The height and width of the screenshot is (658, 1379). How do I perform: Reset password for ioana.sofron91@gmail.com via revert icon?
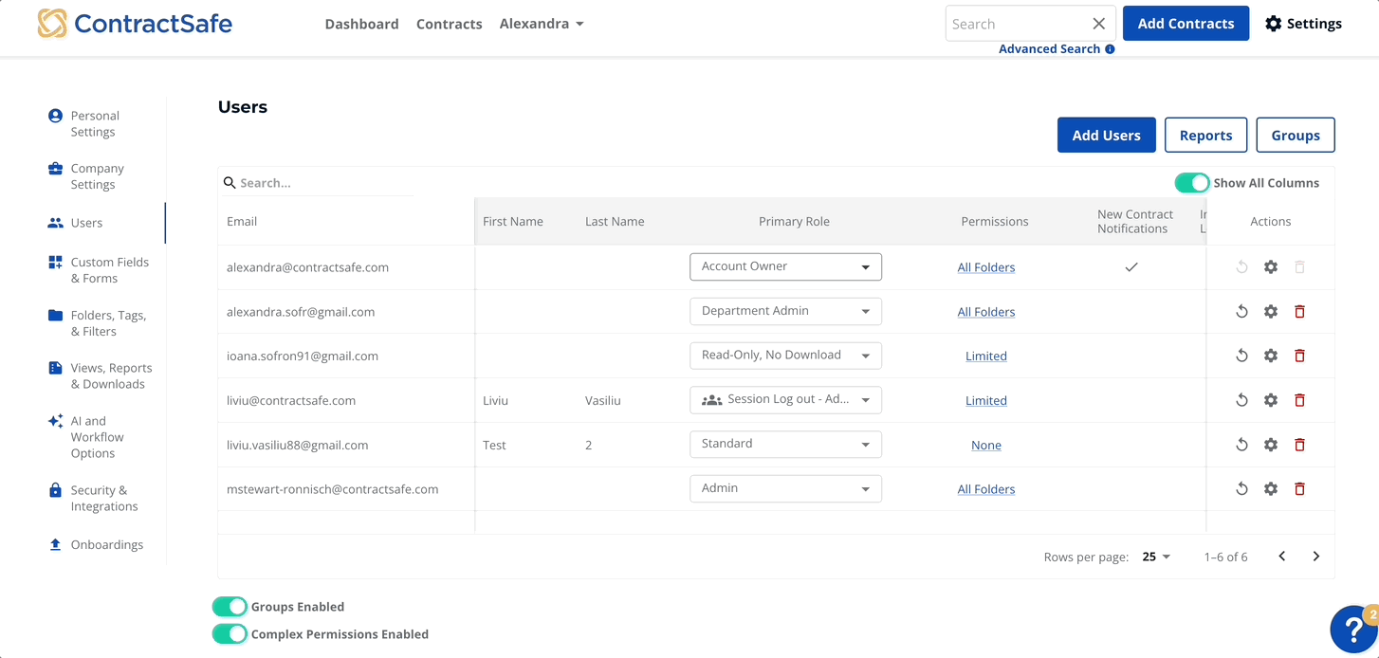1241,355
